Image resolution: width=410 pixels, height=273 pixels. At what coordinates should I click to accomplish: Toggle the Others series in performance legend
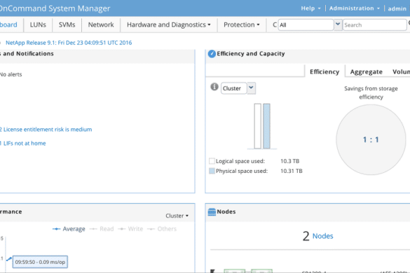[x=162, y=229]
